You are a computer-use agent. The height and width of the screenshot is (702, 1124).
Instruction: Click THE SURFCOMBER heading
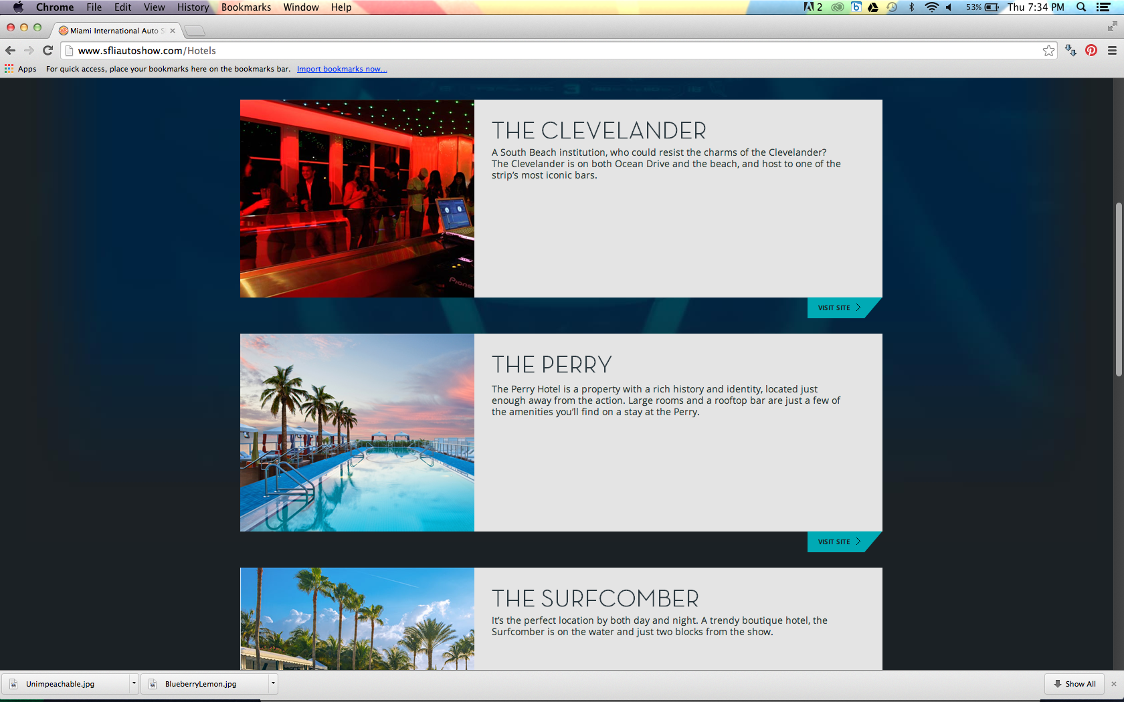pyautogui.click(x=595, y=598)
